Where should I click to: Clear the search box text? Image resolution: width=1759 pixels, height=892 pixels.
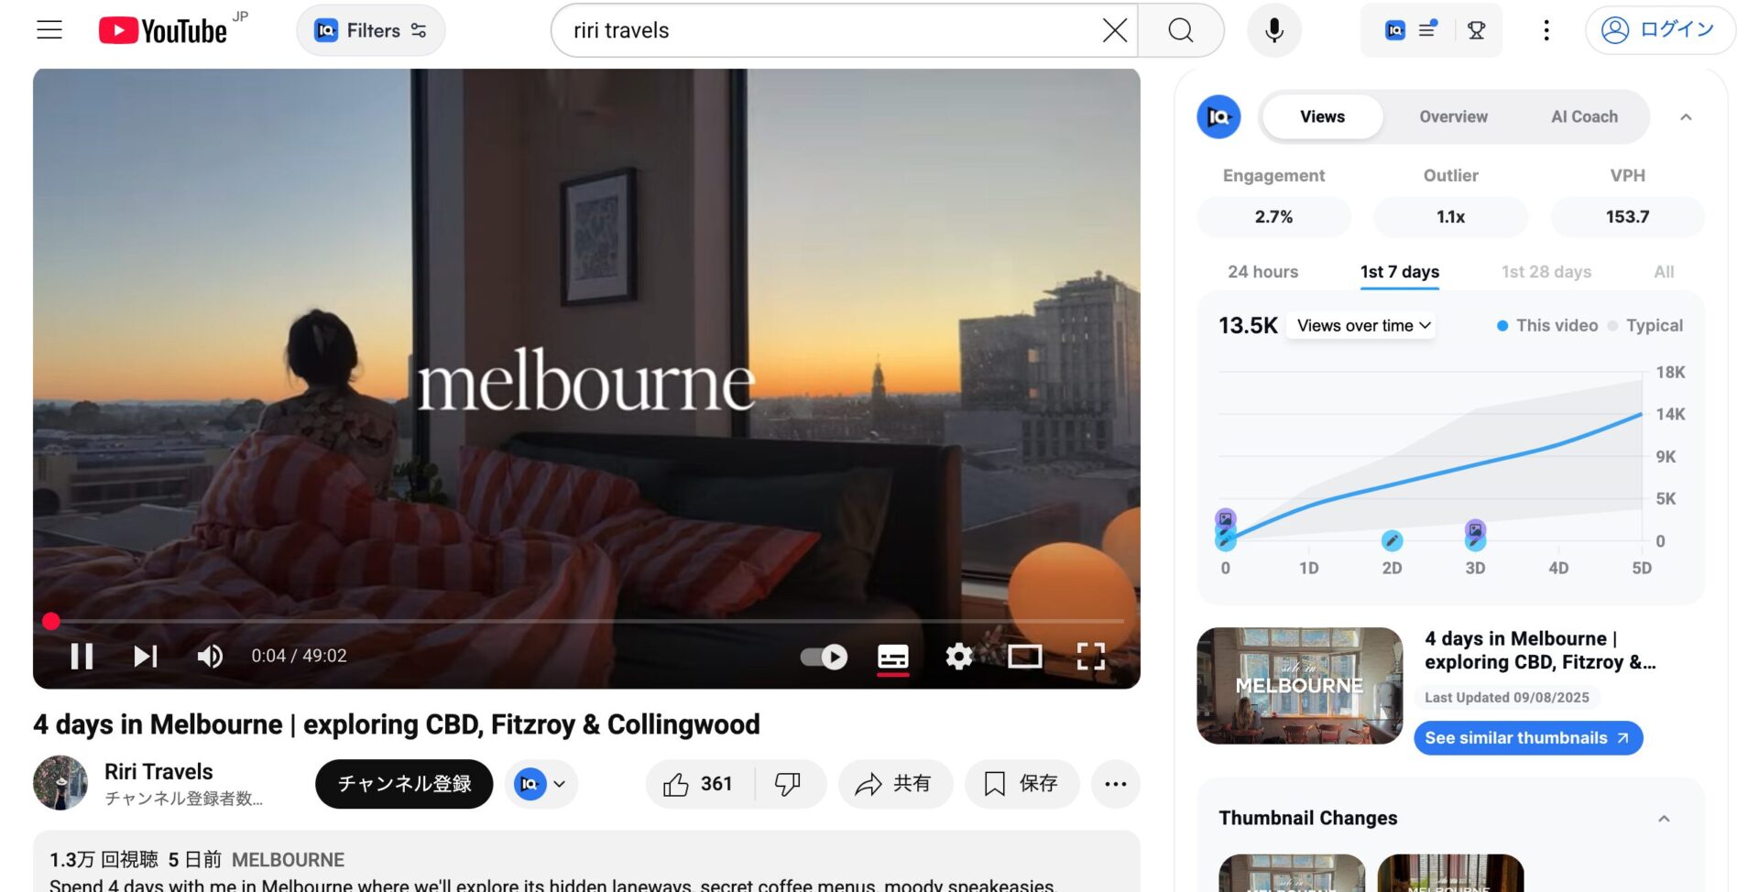[x=1114, y=30]
